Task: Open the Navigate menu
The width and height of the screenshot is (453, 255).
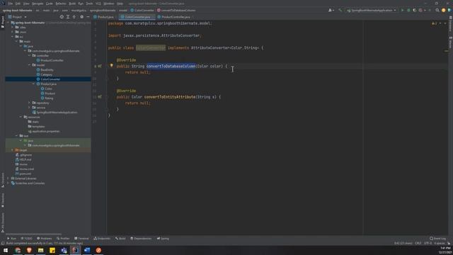Action: [x=38, y=4]
